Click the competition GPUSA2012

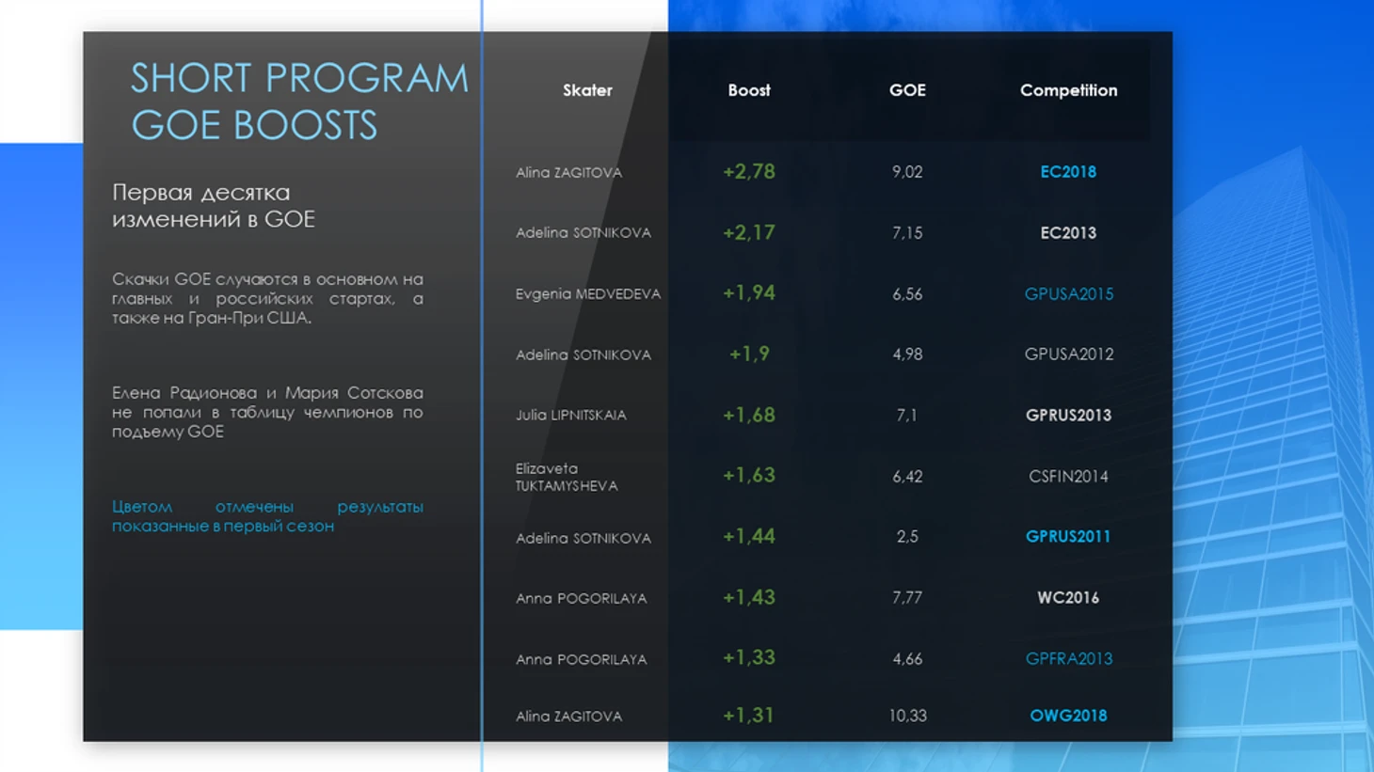pyautogui.click(x=1069, y=354)
